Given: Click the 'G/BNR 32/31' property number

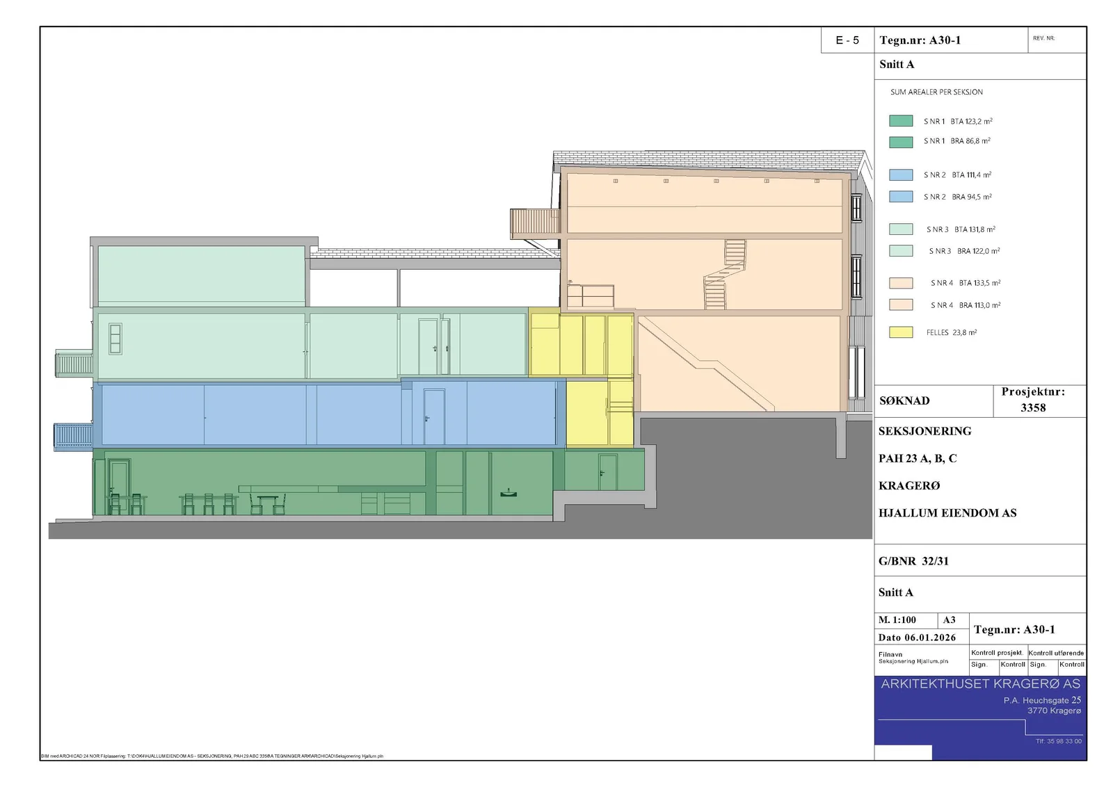Looking at the screenshot, I should [x=913, y=561].
